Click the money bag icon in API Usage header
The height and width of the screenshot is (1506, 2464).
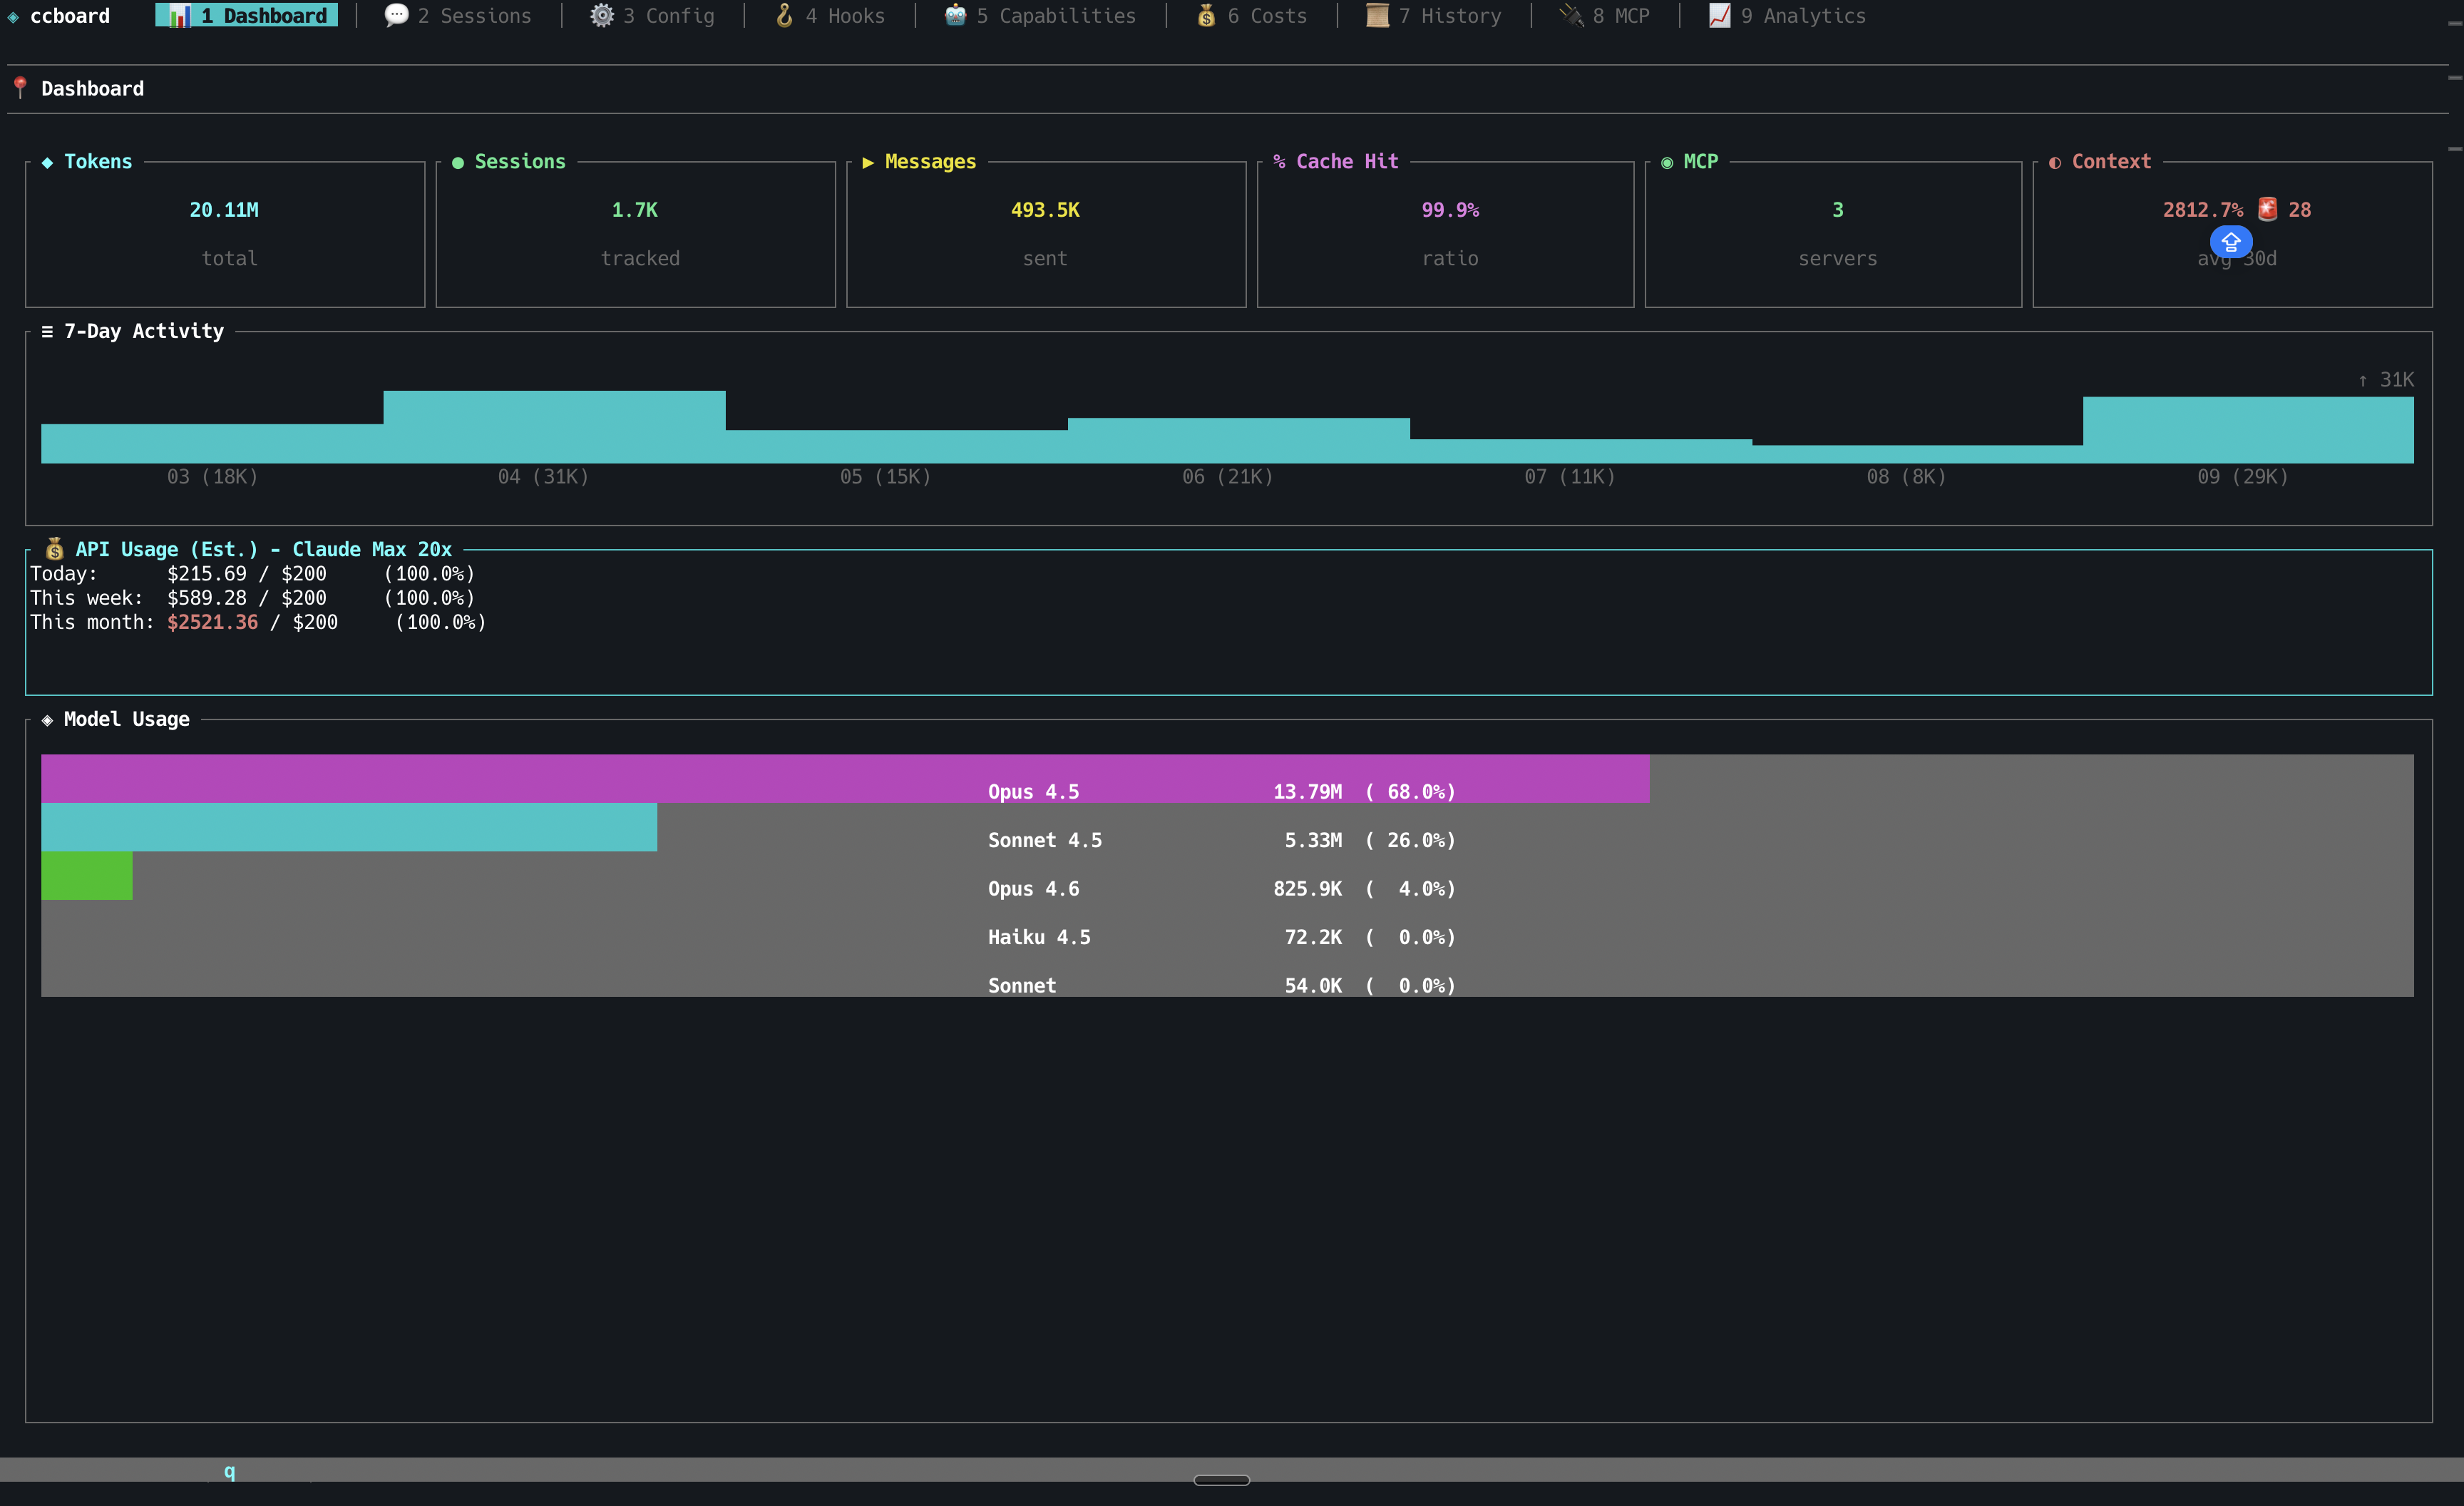tap(55, 548)
